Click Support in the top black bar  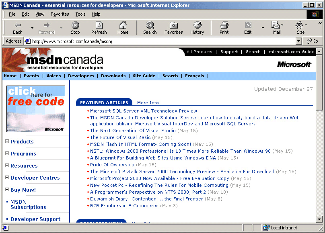[x=229, y=51]
